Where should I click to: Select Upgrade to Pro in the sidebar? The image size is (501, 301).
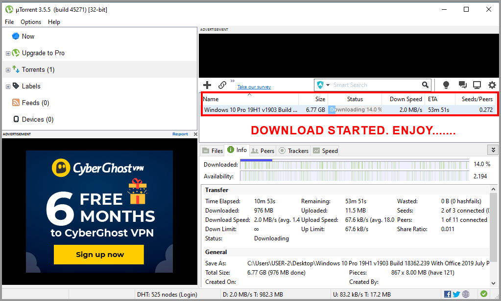point(43,53)
